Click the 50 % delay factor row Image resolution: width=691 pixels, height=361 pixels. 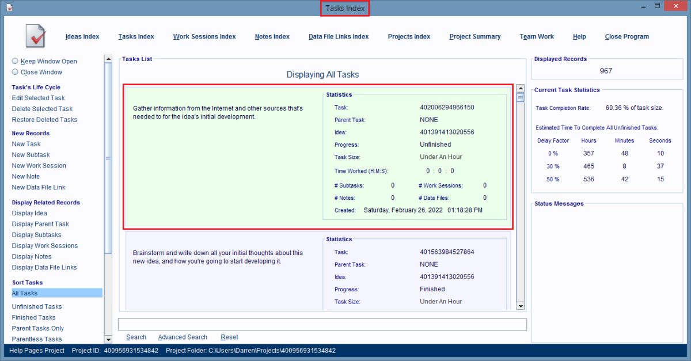click(x=603, y=179)
